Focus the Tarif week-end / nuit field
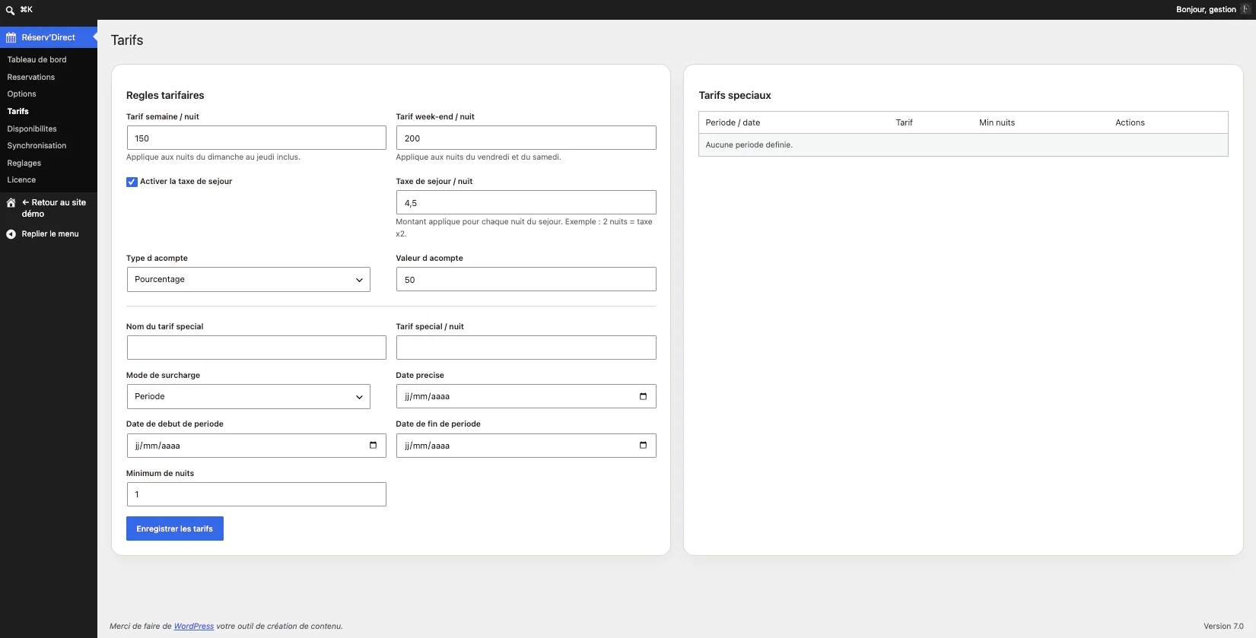The image size is (1256, 638). click(526, 138)
